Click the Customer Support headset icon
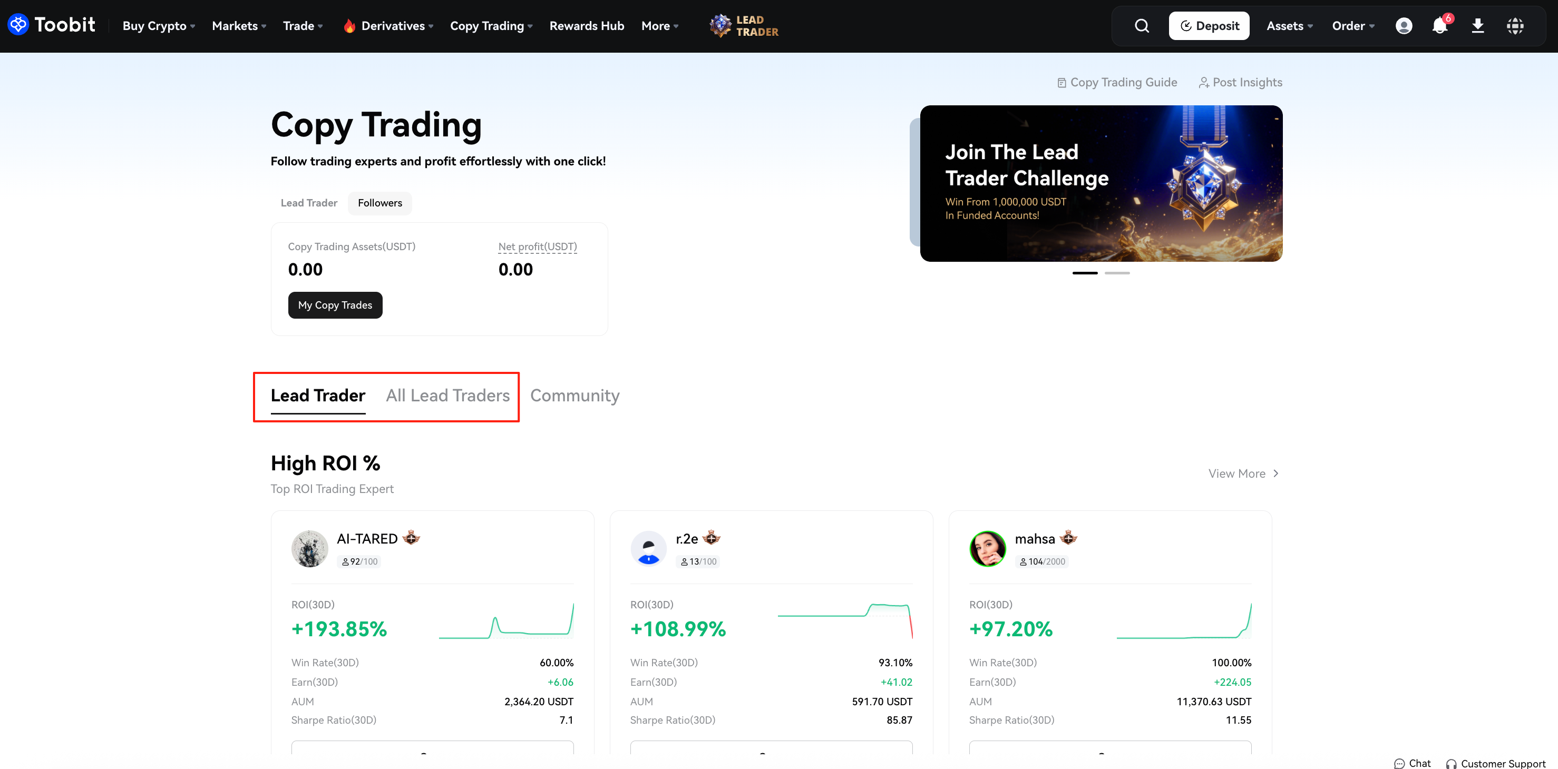 [1451, 764]
